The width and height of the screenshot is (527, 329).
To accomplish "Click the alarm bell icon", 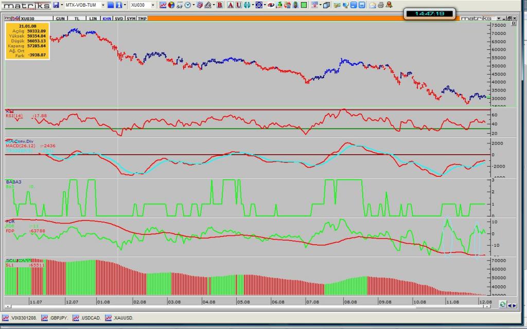I will [x=389, y=5].
